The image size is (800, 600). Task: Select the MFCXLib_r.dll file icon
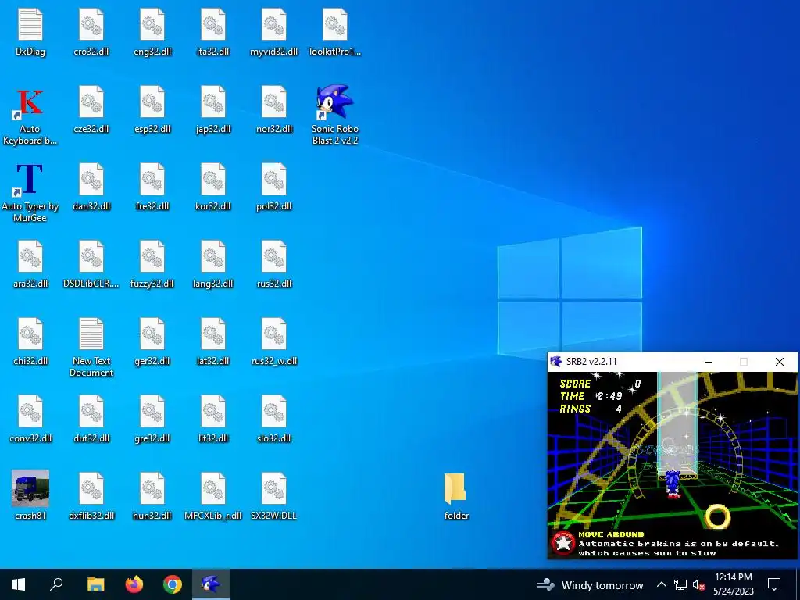(x=213, y=489)
